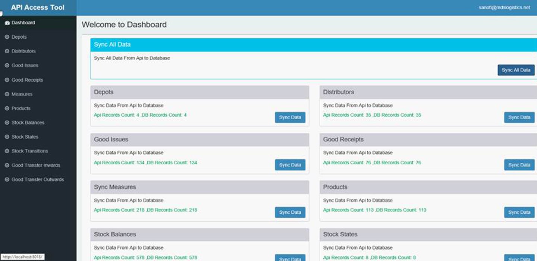This screenshot has height=261, width=537.
Task: Sync data in the Good Issues panel
Action: (x=290, y=165)
